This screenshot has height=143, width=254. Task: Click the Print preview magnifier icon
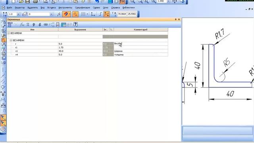(46, 2)
